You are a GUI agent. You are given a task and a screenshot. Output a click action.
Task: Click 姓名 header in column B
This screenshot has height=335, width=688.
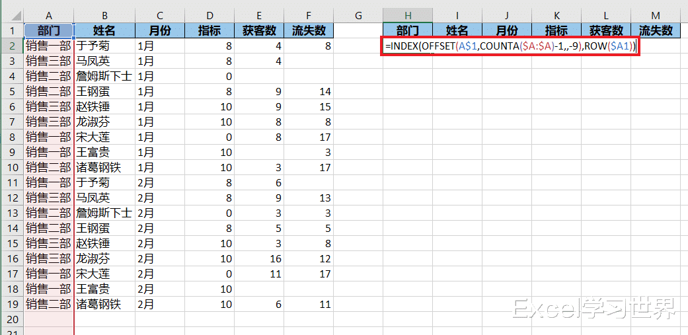(105, 30)
